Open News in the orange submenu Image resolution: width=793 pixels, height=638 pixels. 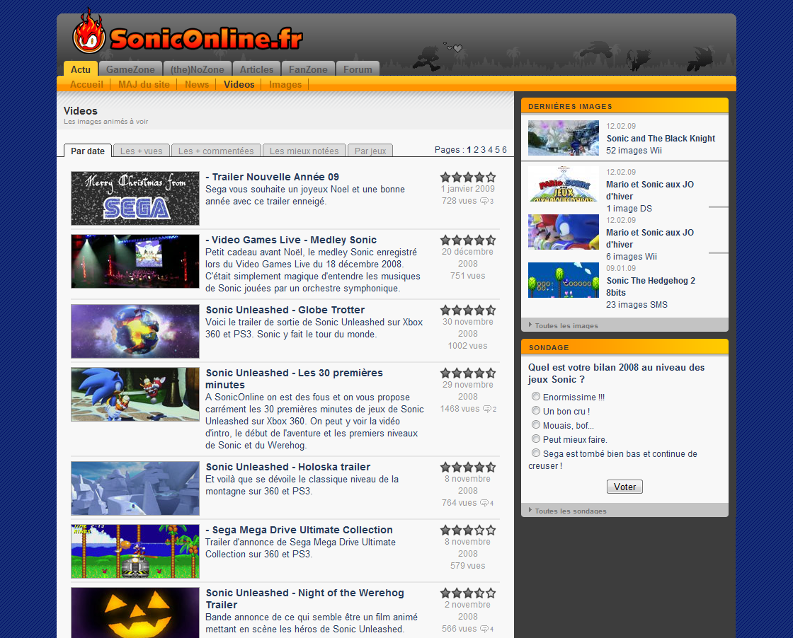coord(197,84)
